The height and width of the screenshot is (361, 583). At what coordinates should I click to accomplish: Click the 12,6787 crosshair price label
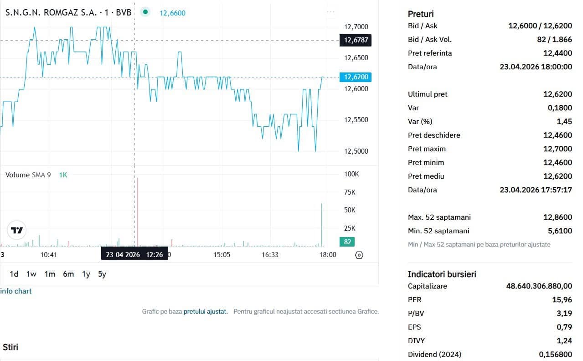pos(355,40)
